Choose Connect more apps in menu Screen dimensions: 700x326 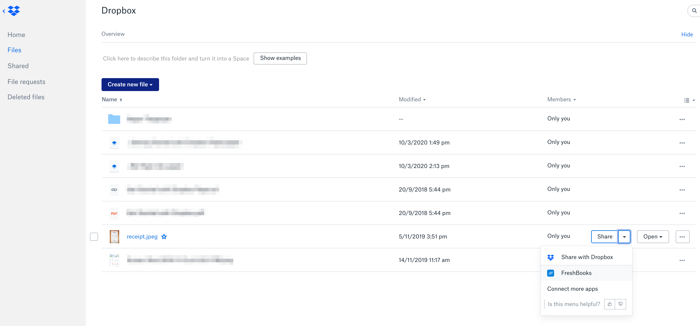(572, 289)
